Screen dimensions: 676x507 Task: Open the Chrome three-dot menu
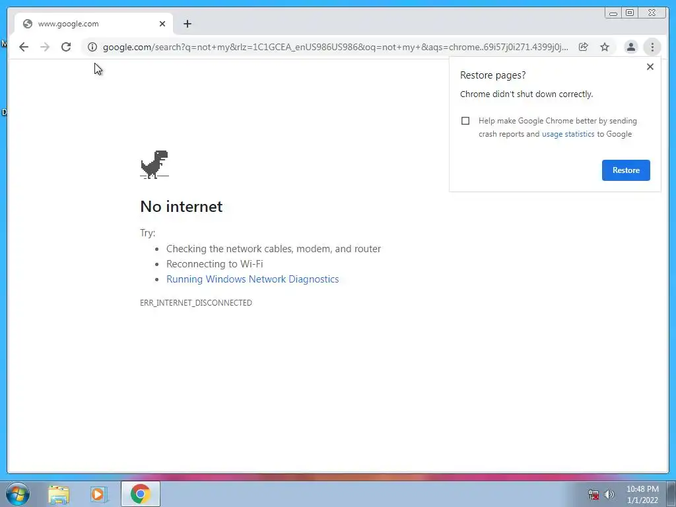point(652,47)
